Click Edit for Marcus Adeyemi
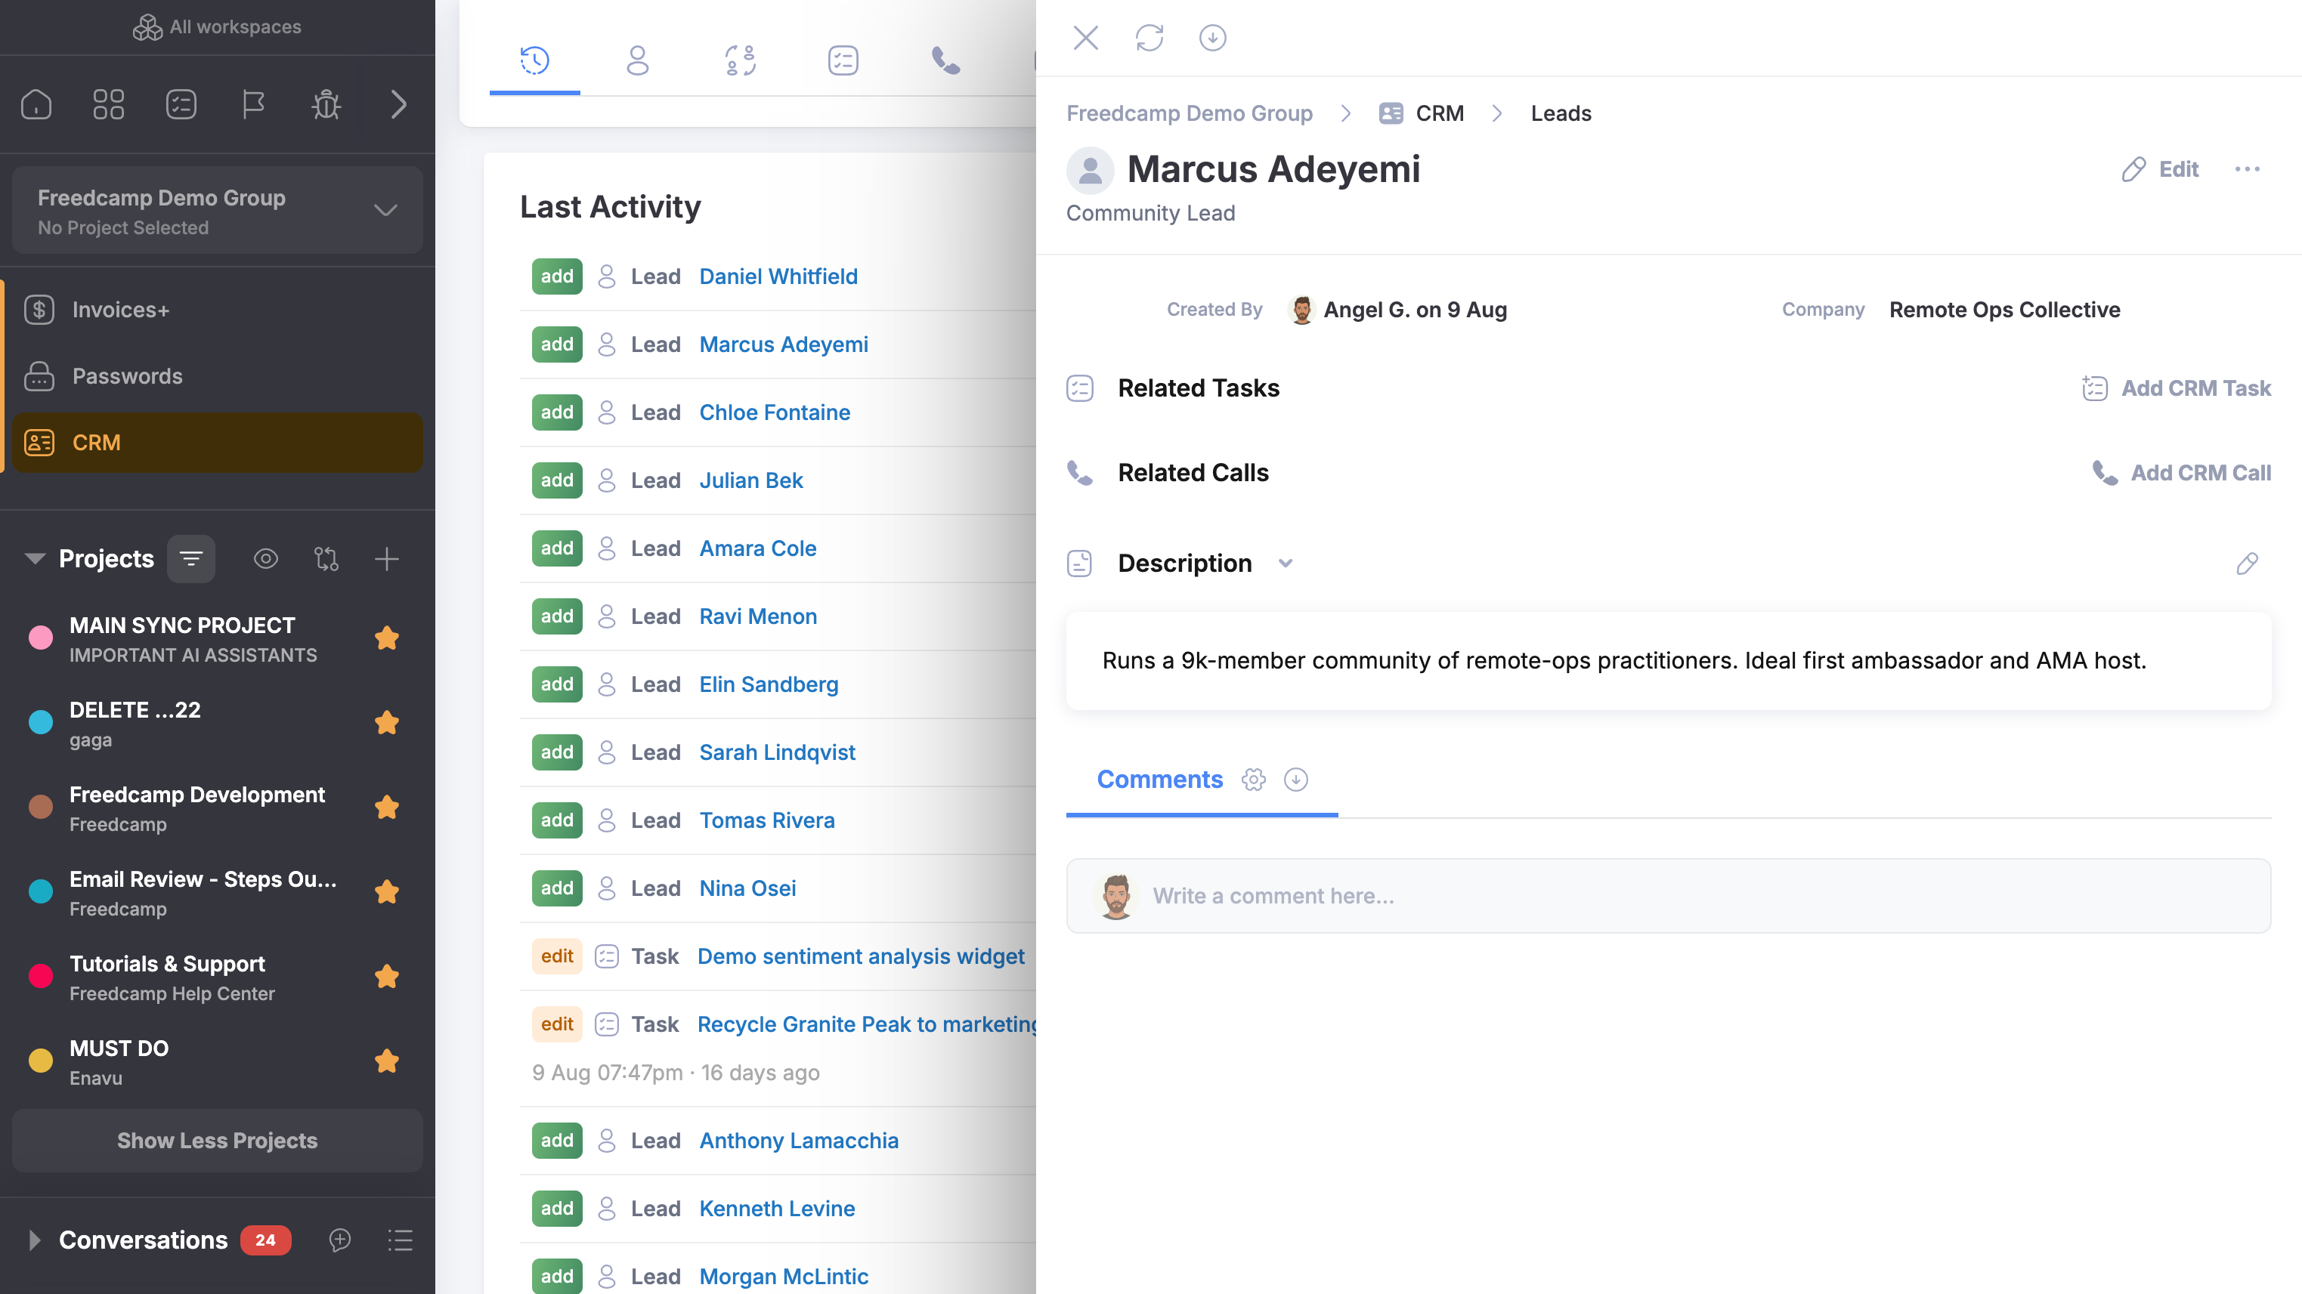 2159,168
